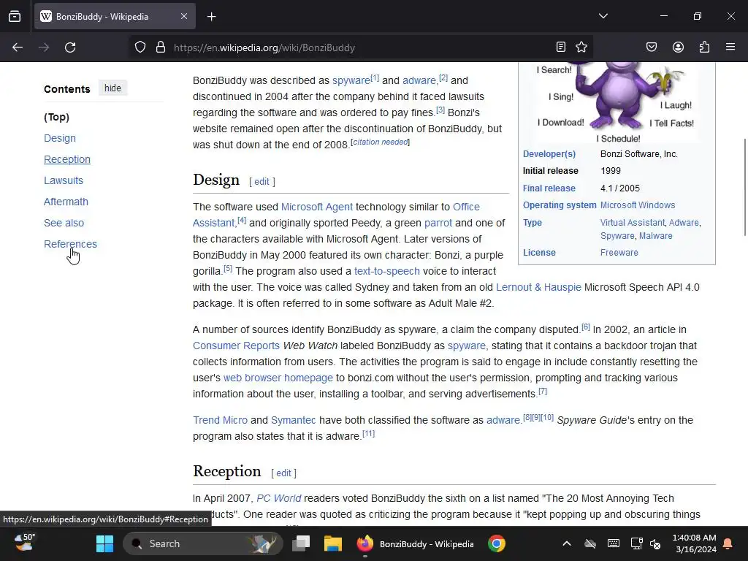Open the Malware link in infobox
Image resolution: width=748 pixels, height=561 pixels.
655,236
